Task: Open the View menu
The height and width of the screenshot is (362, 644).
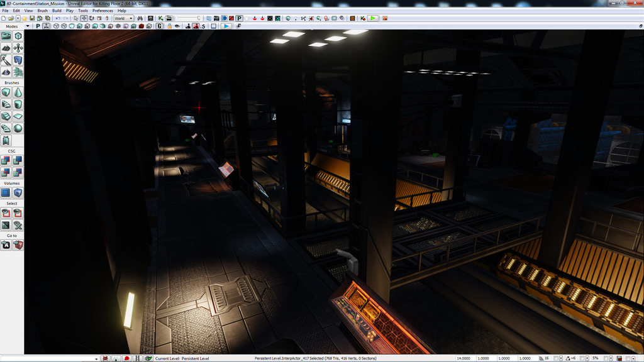Action: [x=29, y=11]
